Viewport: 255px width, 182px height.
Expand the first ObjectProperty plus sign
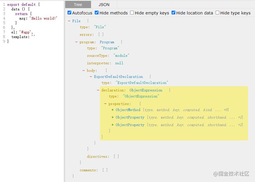click(112, 117)
